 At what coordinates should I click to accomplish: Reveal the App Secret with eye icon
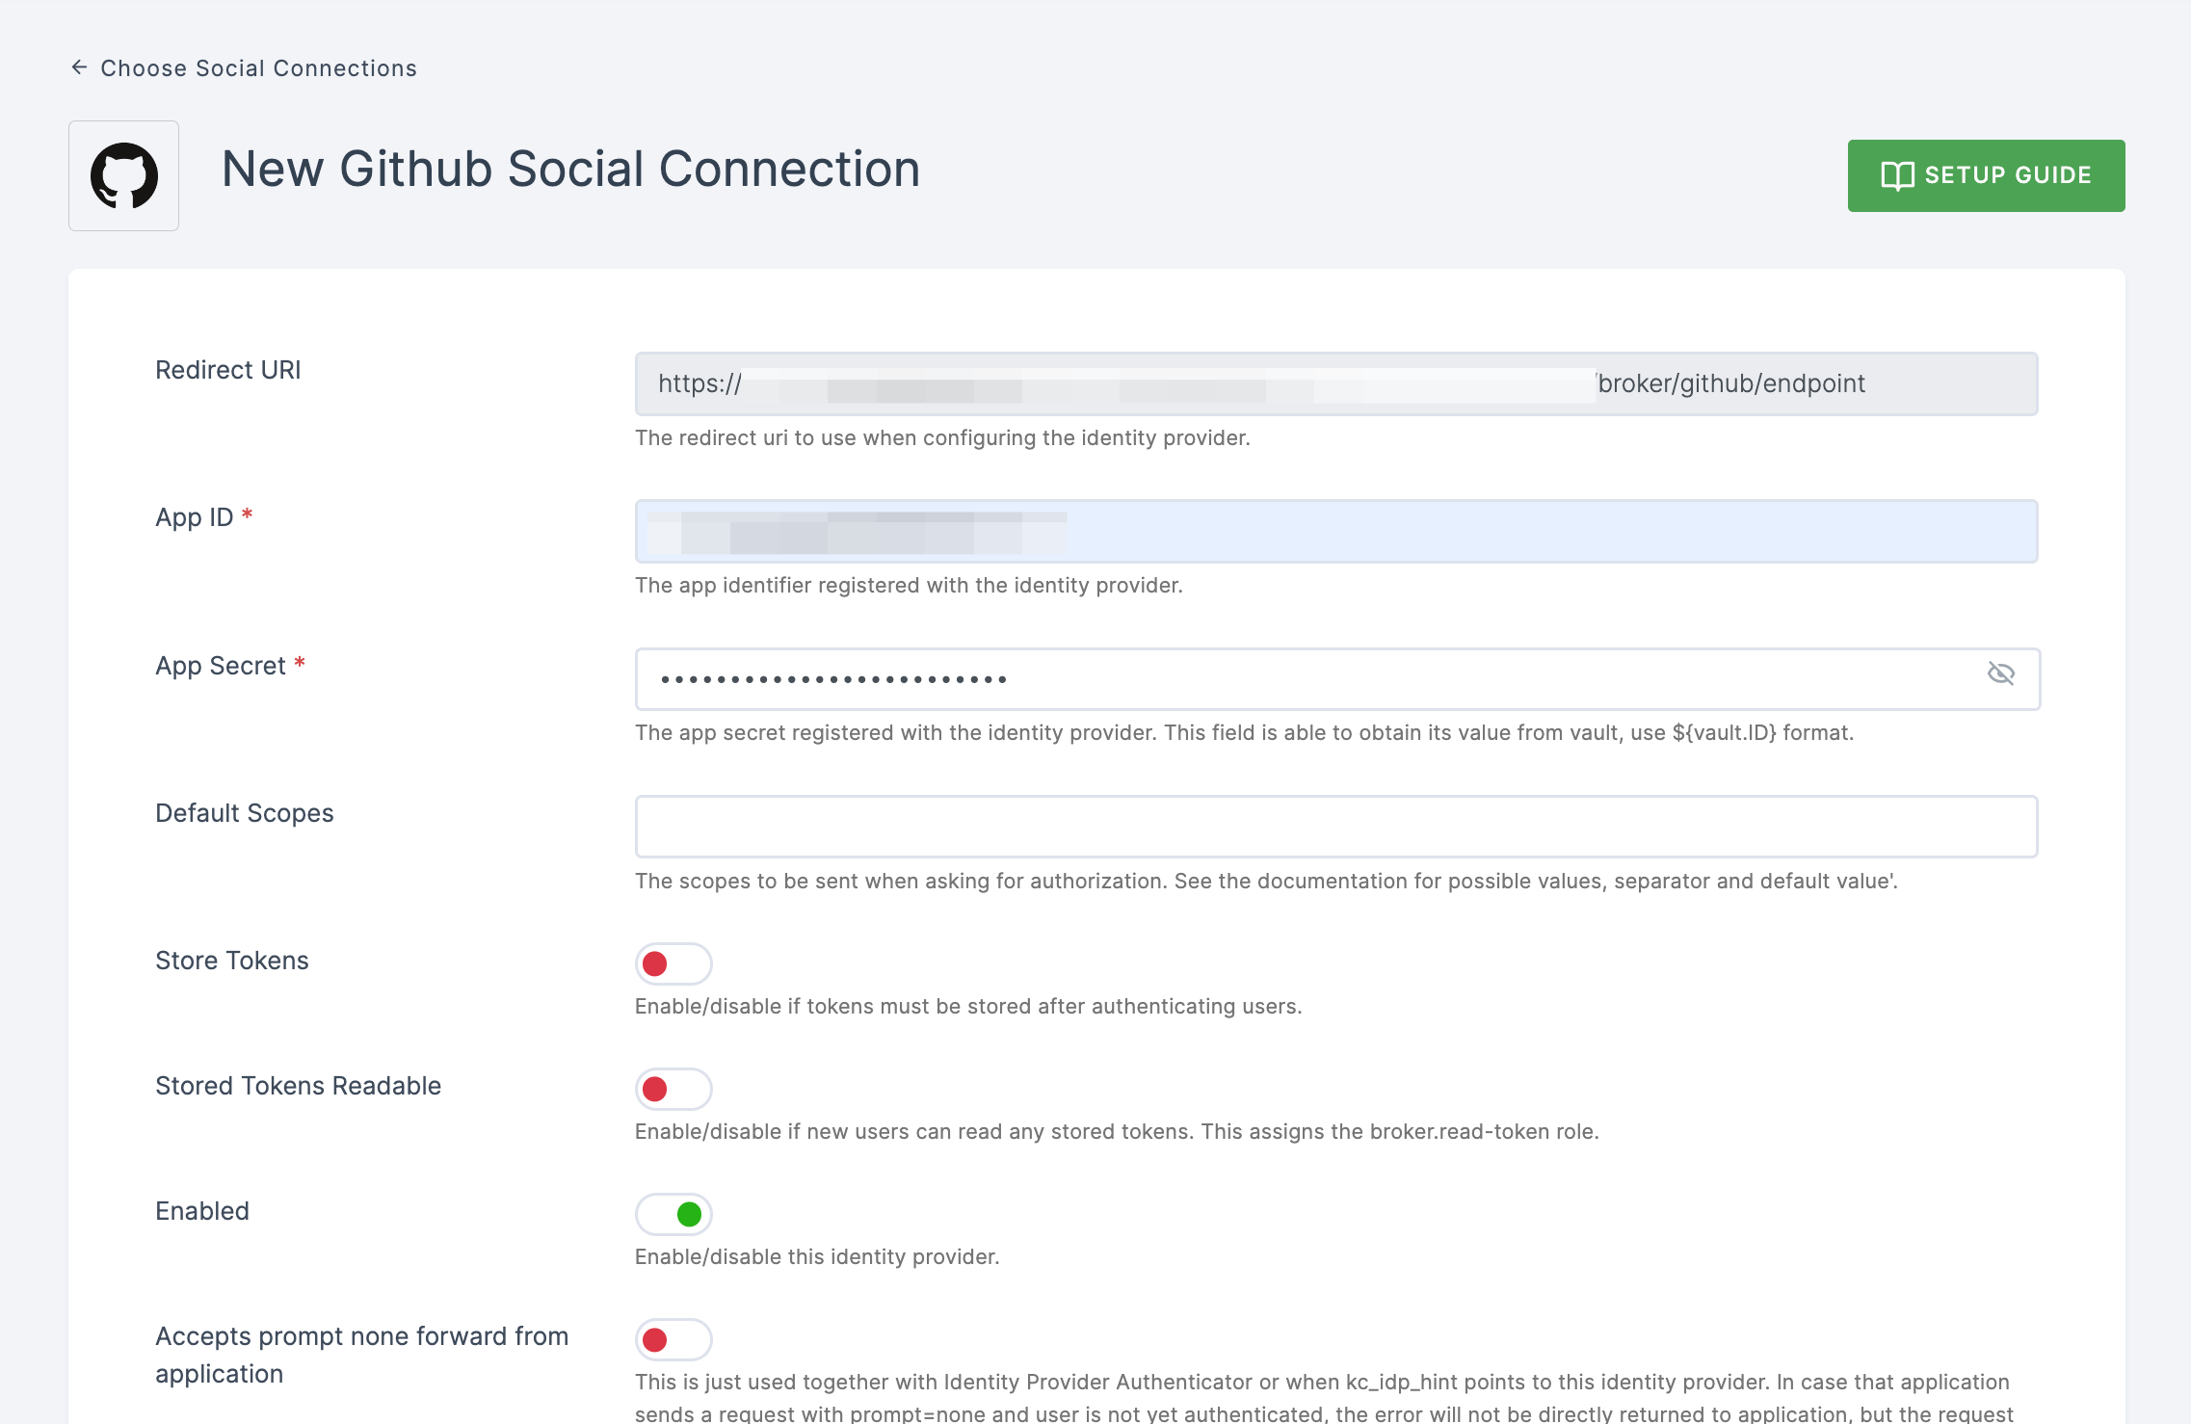[x=2001, y=673]
